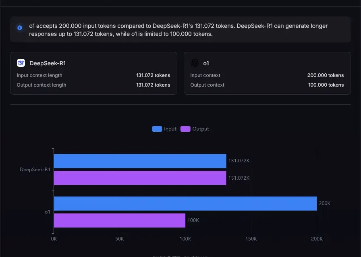Screen dimensions: 361x257
Task: Click the Input legend label text
Action: click(170, 129)
